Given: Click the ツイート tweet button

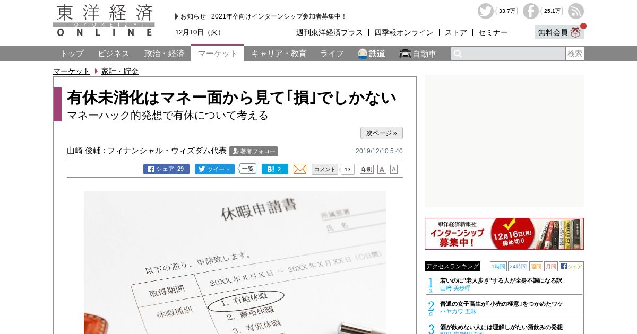Looking at the screenshot, I should point(214,169).
